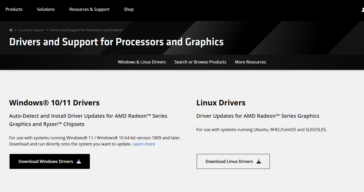Click the Drivers and Support breadcrumb link
Screen dimensions: 364x192
86,30
